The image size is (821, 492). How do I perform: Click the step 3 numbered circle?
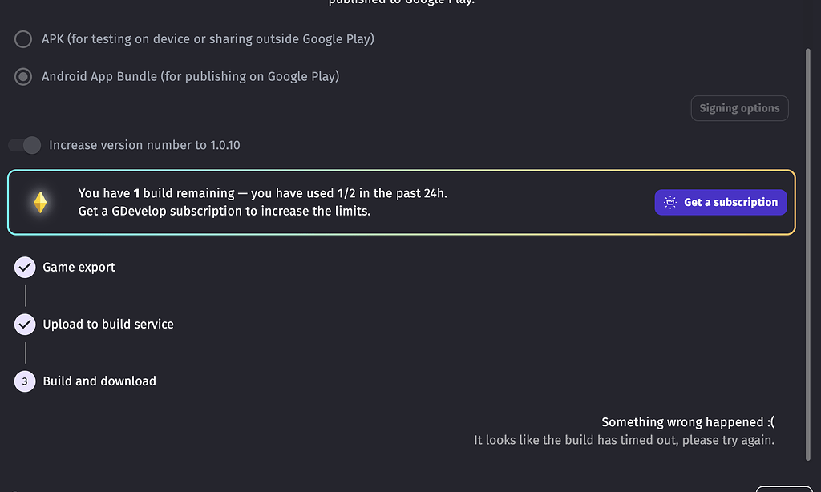pos(25,381)
